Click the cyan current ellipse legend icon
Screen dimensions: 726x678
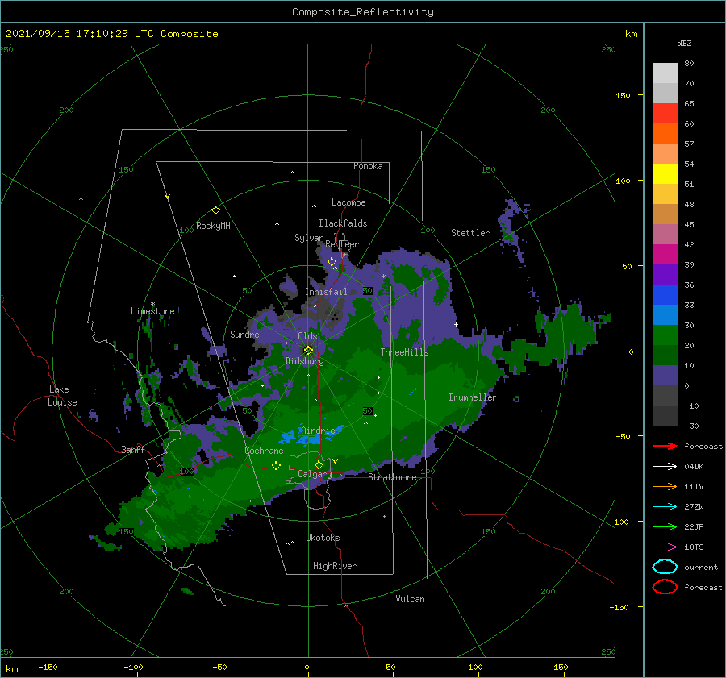point(665,567)
